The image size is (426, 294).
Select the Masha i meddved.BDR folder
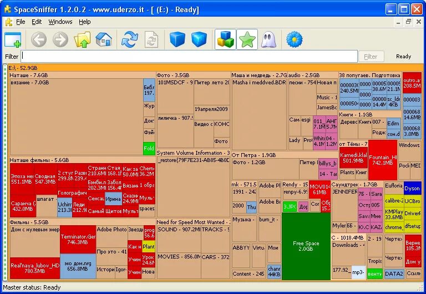click(259, 114)
